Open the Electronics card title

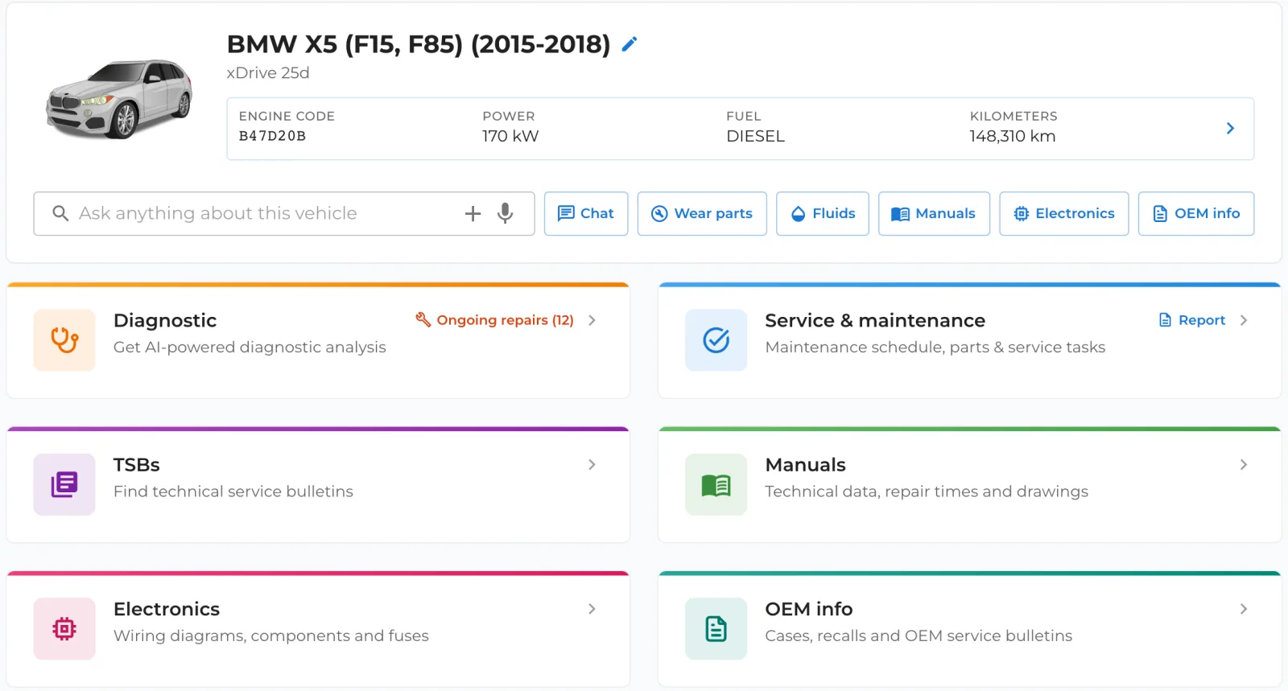(x=167, y=609)
